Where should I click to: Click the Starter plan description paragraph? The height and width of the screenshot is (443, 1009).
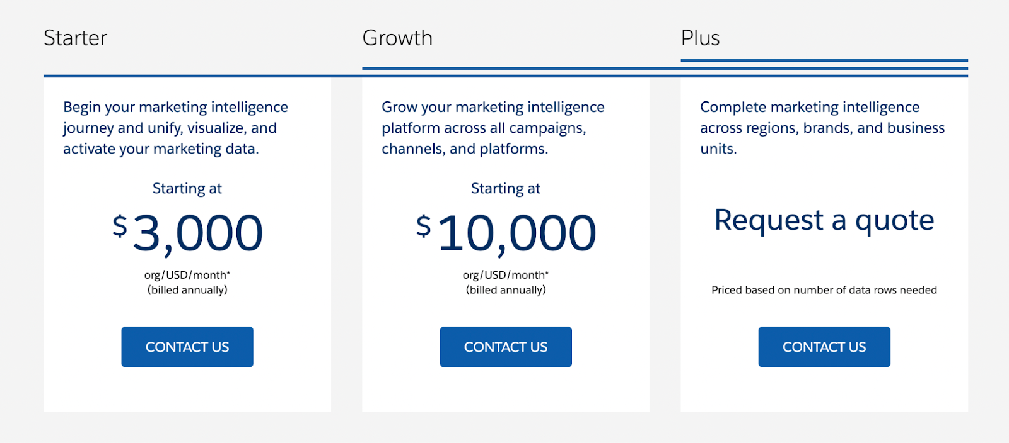pyautogui.click(x=175, y=128)
